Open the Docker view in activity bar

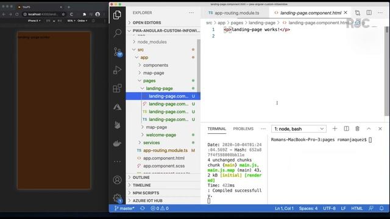click(x=117, y=144)
